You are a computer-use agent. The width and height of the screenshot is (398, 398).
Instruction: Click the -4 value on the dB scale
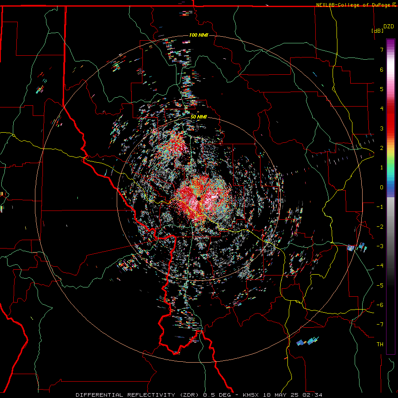point(380,266)
